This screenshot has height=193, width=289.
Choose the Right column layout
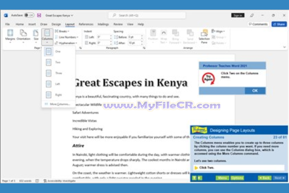(59, 95)
